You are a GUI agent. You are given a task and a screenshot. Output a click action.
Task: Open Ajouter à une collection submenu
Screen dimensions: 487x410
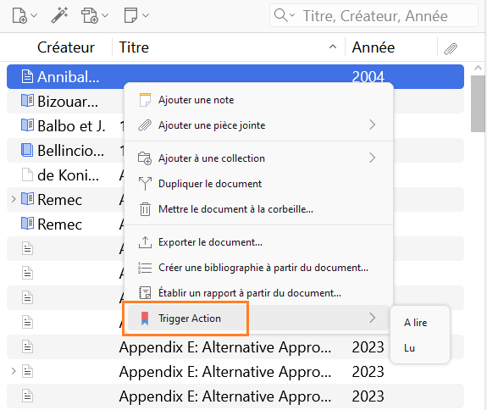[x=258, y=158]
